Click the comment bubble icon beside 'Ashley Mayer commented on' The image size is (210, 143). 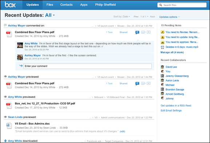point(5,25)
